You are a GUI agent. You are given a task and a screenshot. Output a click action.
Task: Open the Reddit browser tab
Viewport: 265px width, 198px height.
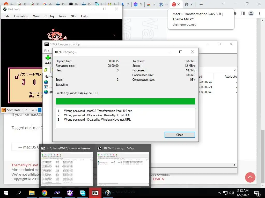click(x=9, y=4)
